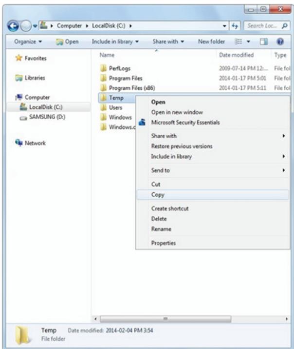Sort by the Name column header

pyautogui.click(x=107, y=55)
